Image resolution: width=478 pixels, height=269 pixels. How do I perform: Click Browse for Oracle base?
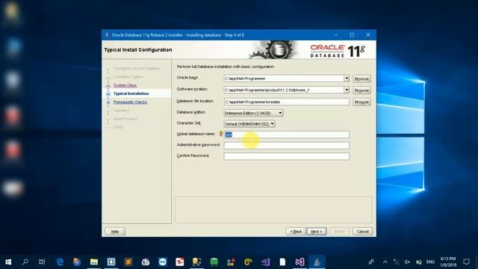coord(361,78)
